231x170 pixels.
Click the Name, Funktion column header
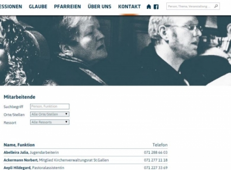point(19,145)
